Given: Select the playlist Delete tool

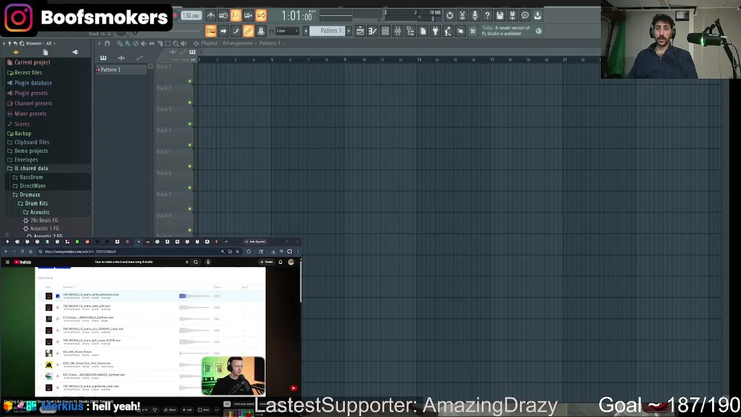Looking at the screenshot, I should tap(136, 43).
